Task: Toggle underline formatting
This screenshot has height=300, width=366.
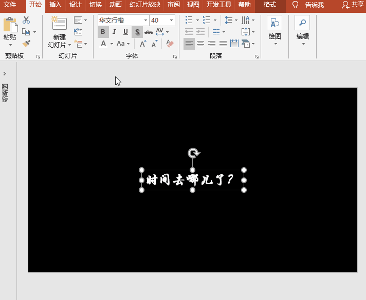Action: coord(125,32)
